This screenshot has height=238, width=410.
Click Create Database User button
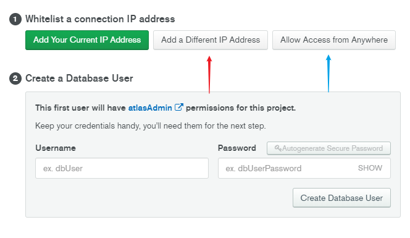(x=341, y=198)
